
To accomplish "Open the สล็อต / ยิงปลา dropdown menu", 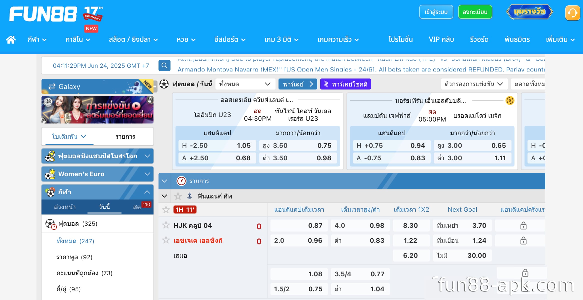I will (133, 39).
